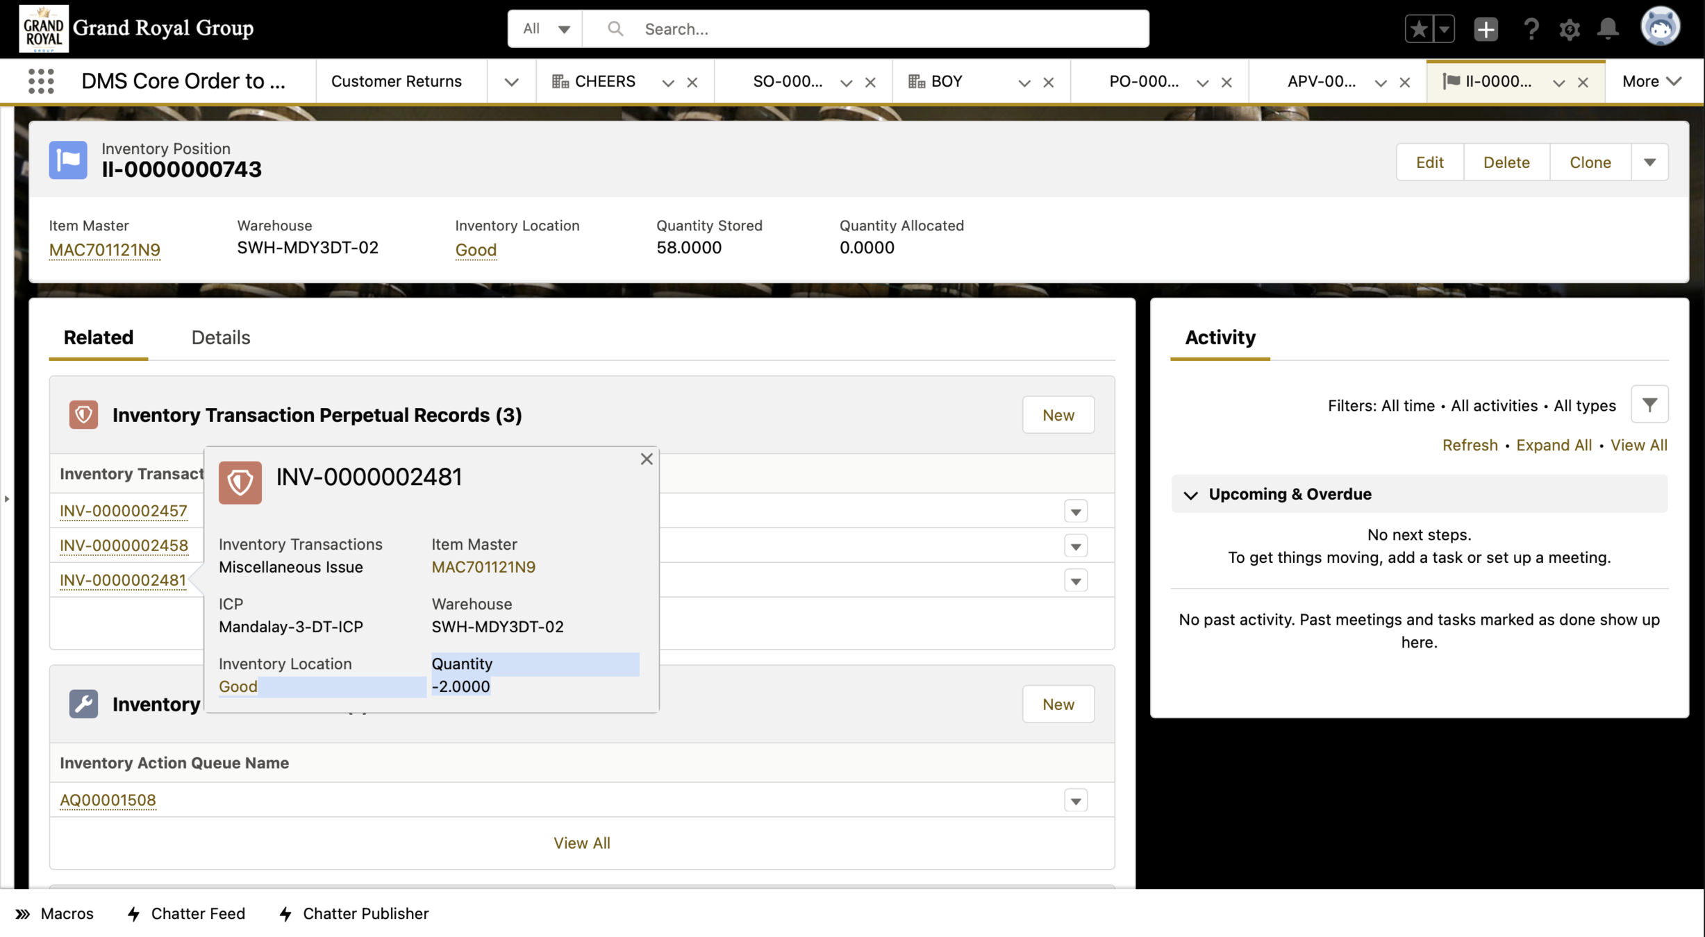The width and height of the screenshot is (1705, 937).
Task: Open the Setup gear icon
Action: click(1569, 29)
